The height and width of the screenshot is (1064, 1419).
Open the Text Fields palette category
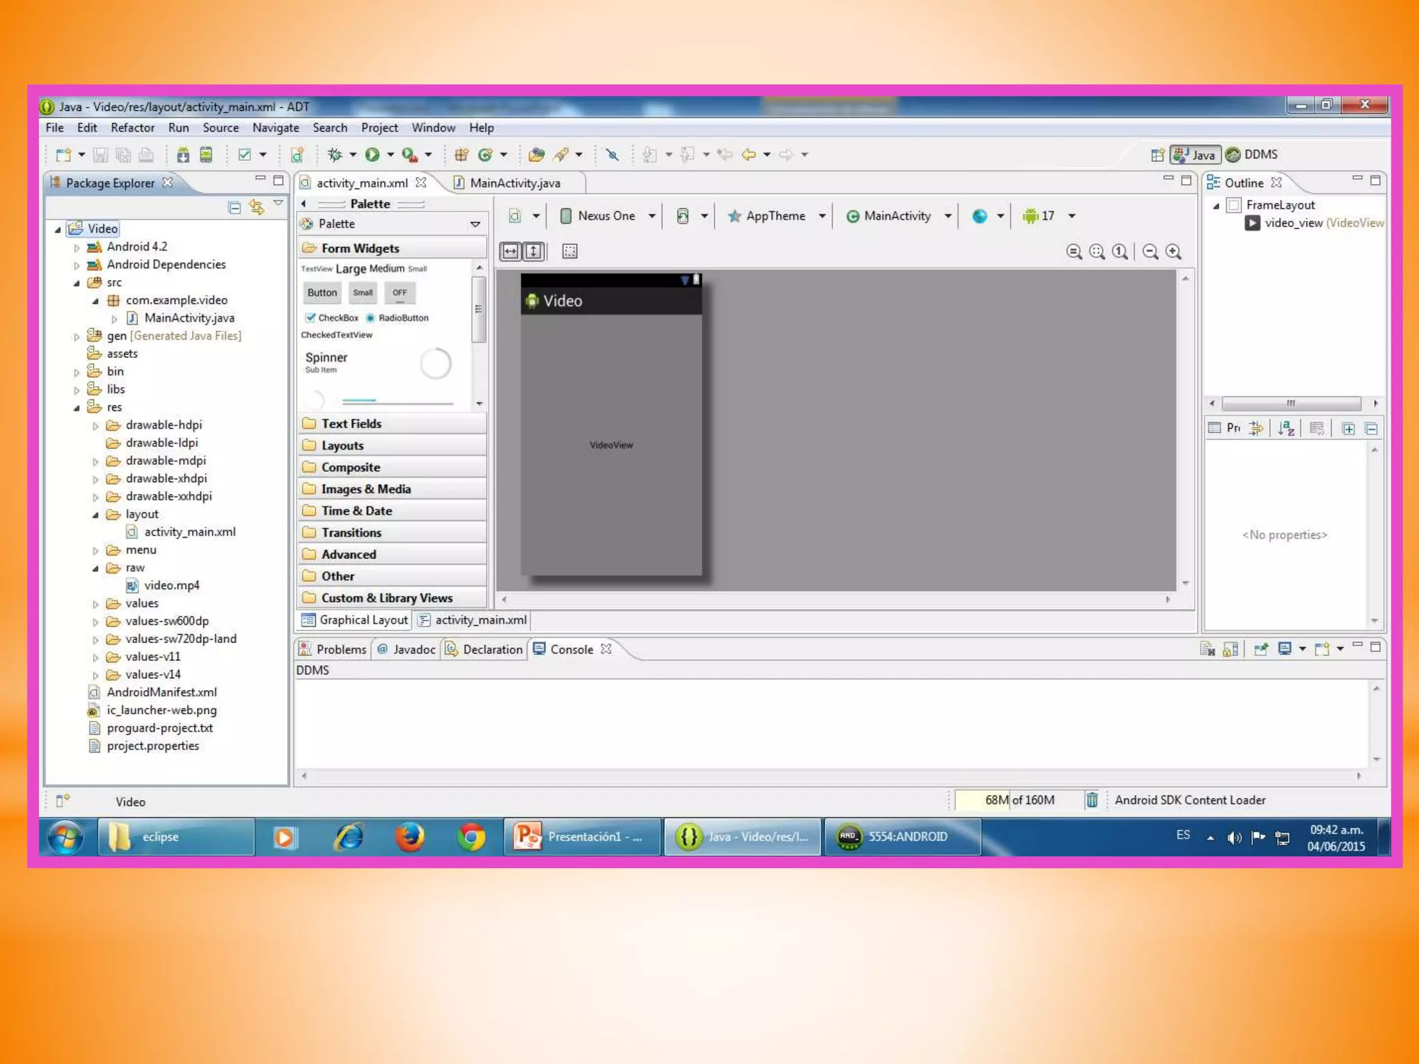point(351,423)
